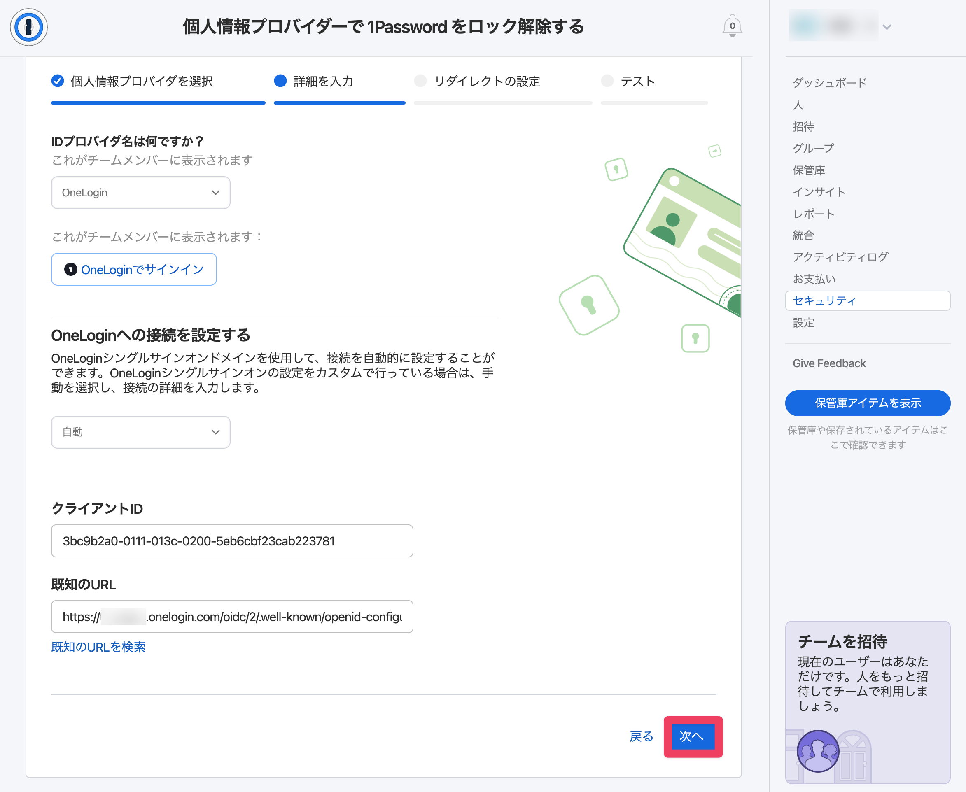Open インサイト in the sidebar
966x792 pixels.
819,192
